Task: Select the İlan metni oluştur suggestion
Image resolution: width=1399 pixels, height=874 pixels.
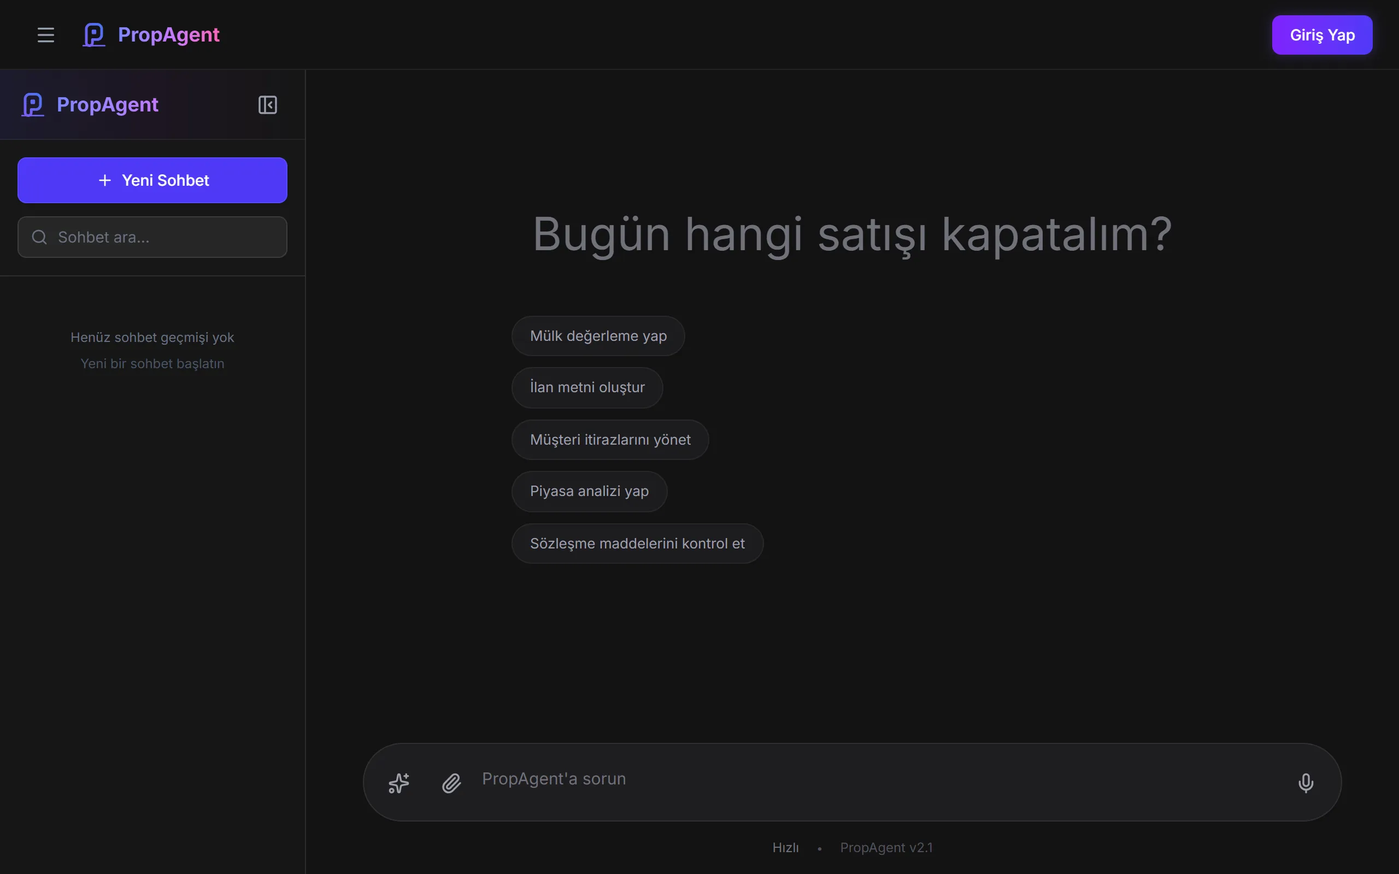Action: tap(587, 387)
